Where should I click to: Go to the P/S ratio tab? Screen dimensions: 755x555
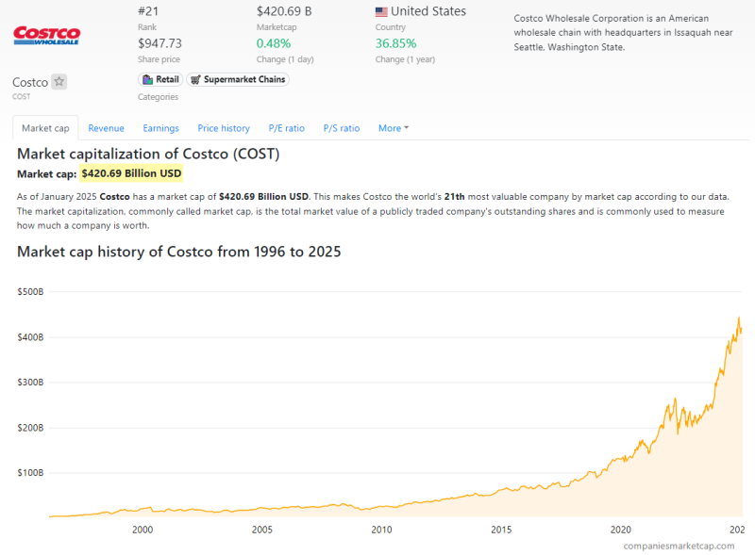coord(342,128)
